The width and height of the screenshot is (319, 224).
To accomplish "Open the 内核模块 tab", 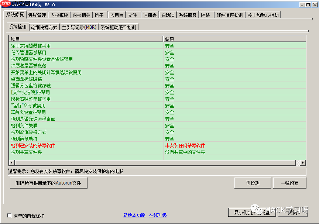I will pyautogui.click(x=58, y=15).
